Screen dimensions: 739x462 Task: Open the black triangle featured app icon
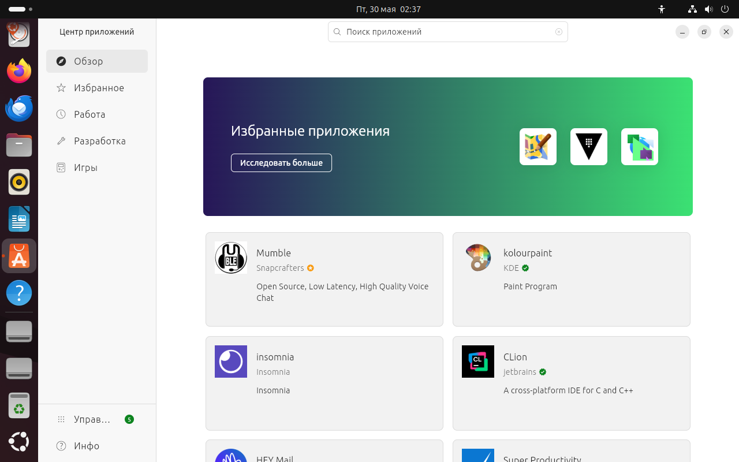(x=589, y=147)
